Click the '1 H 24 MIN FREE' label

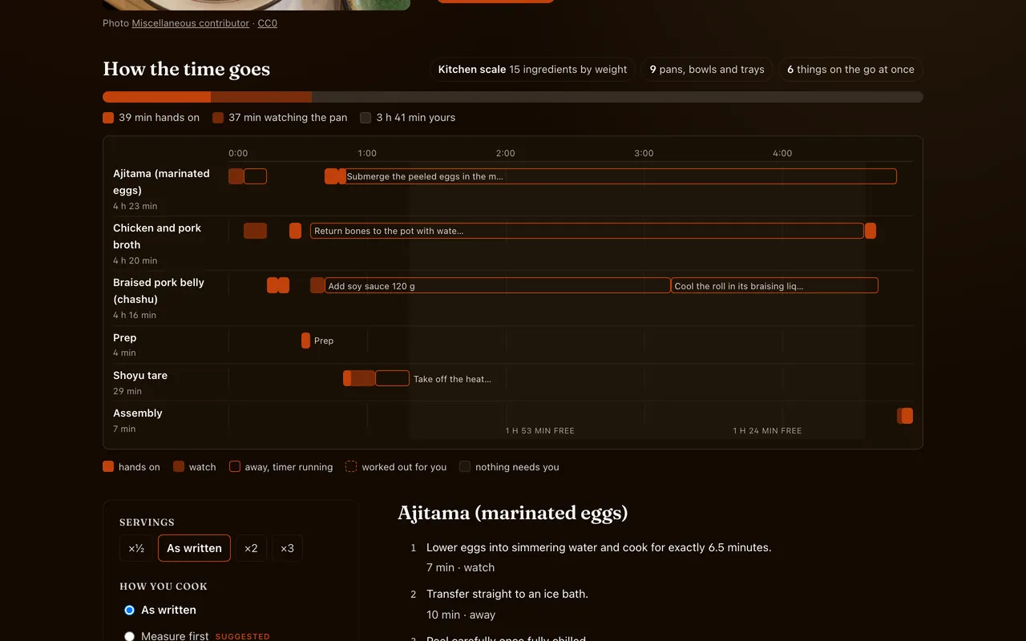point(767,431)
